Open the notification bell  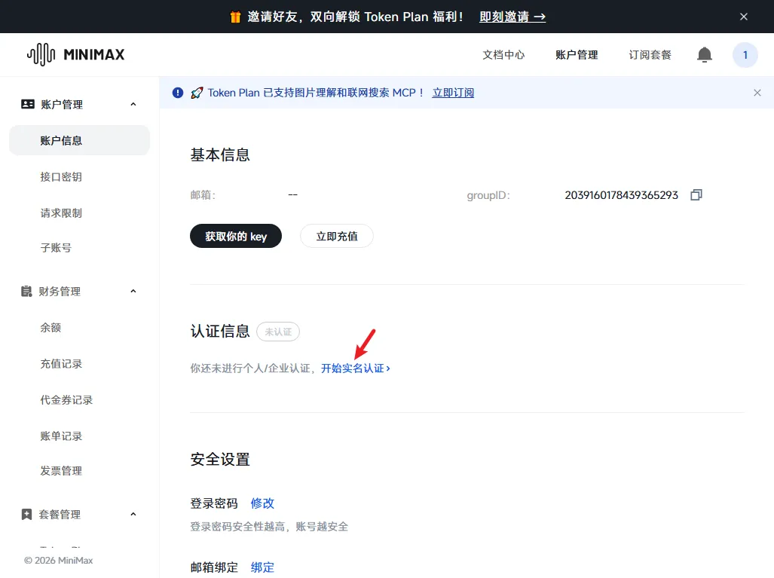705,55
